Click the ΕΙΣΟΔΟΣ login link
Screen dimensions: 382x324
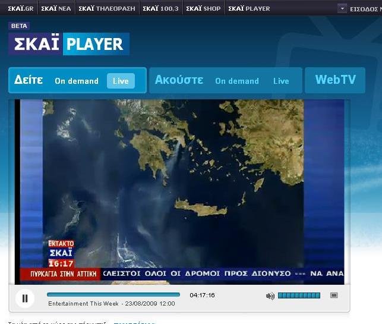365,8
